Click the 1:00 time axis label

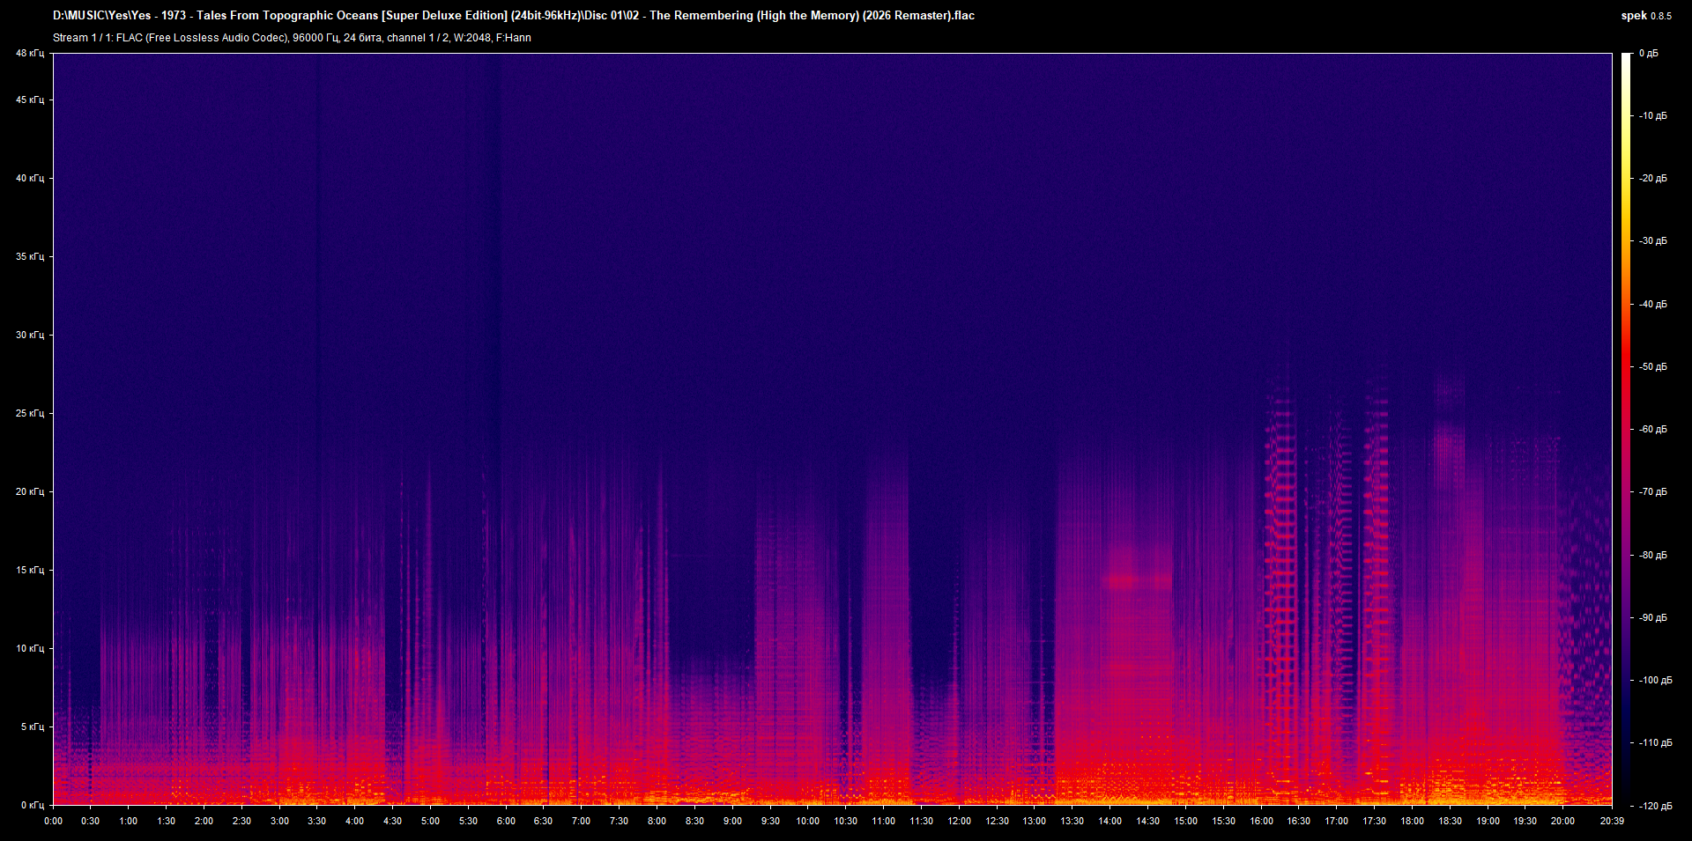(x=129, y=822)
